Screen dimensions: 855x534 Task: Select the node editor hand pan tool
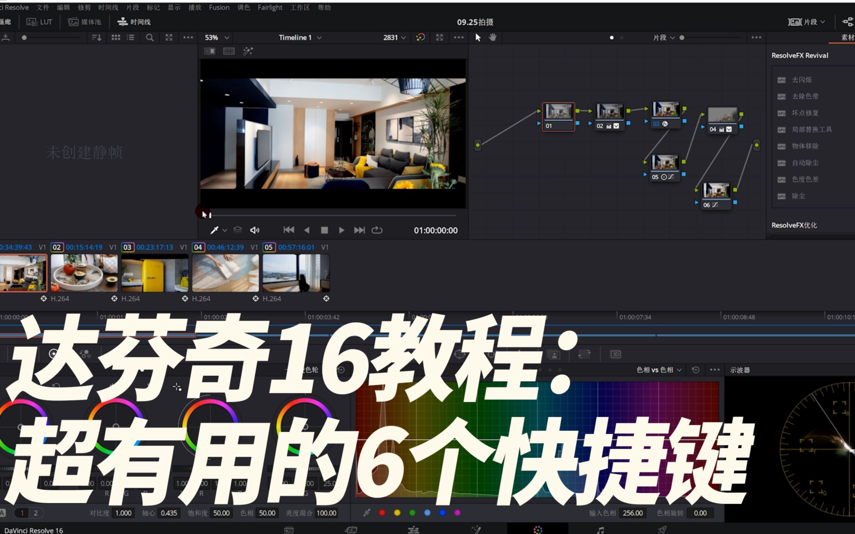point(493,37)
